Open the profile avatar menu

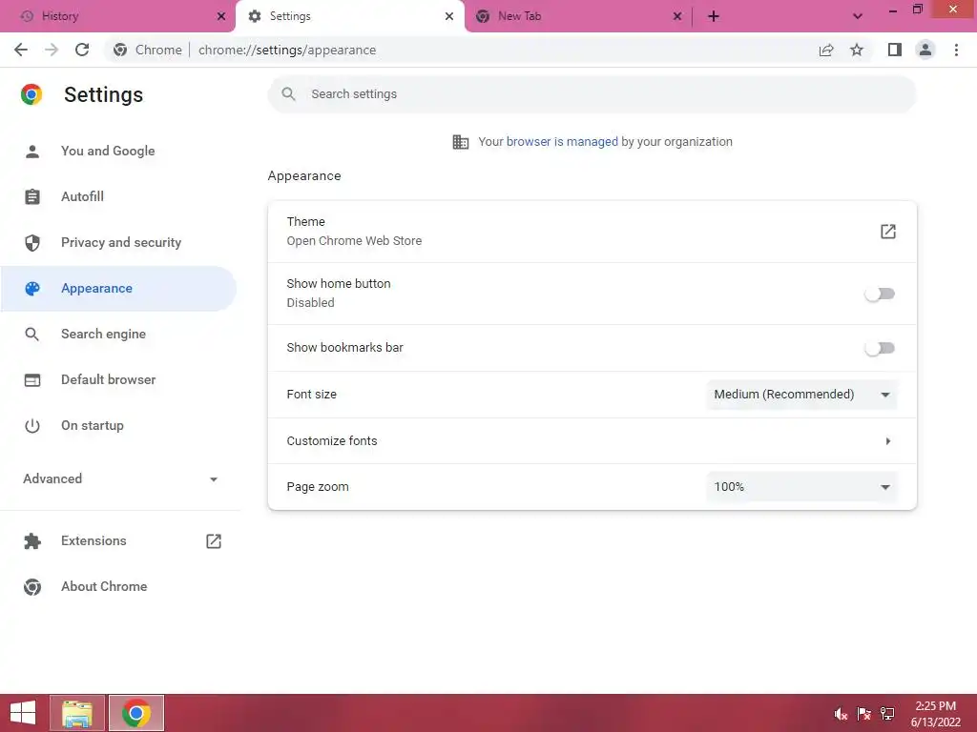point(925,50)
